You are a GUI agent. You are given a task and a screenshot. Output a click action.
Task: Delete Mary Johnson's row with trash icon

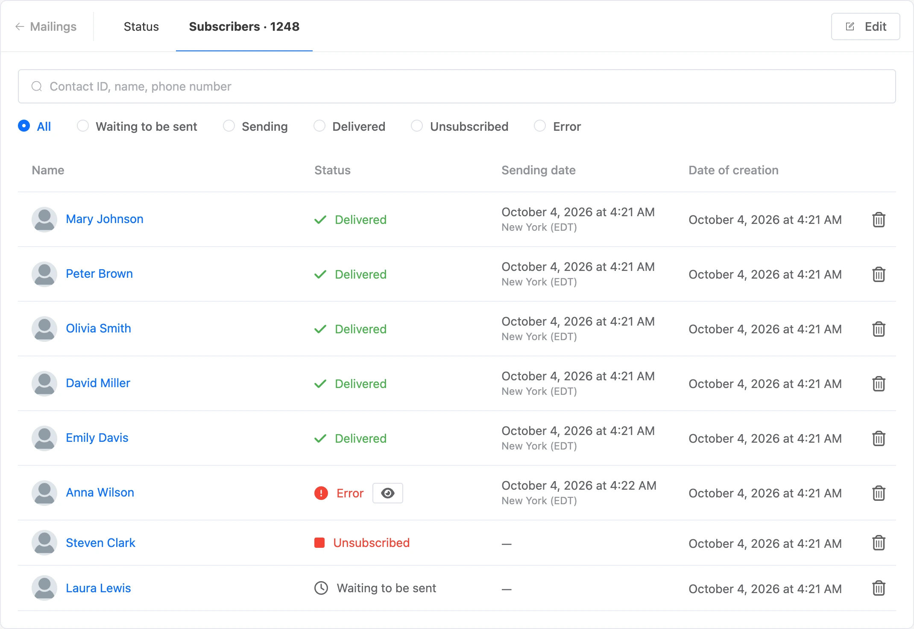[879, 220]
